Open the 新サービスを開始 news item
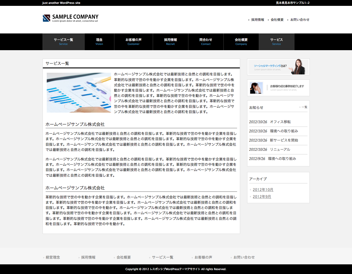This screenshot has width=352, height=274. [x=284, y=140]
